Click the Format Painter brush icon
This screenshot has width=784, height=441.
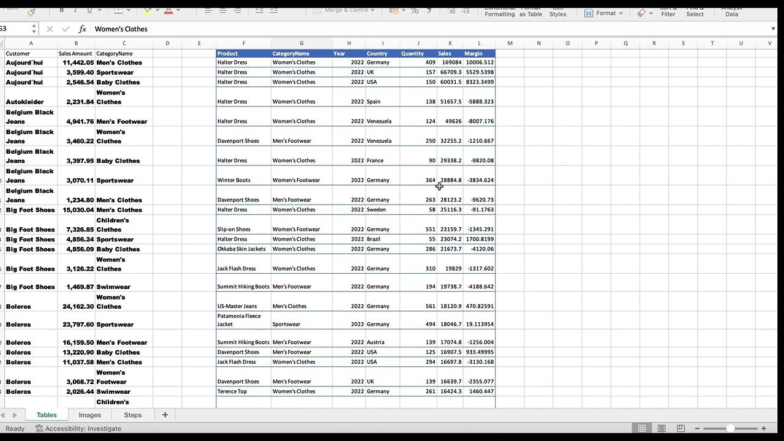(x=31, y=11)
